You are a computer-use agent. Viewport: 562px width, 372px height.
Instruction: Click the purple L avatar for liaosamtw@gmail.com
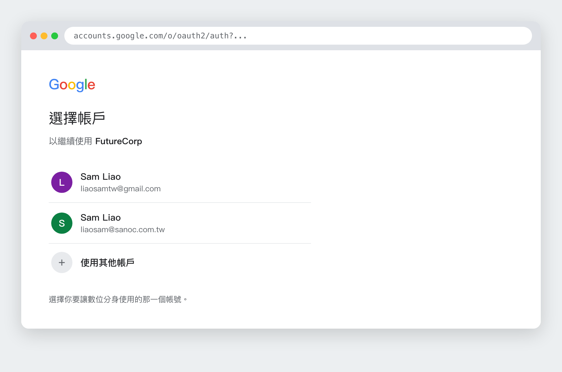[x=62, y=182]
